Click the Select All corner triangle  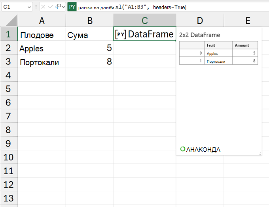point(11,21)
